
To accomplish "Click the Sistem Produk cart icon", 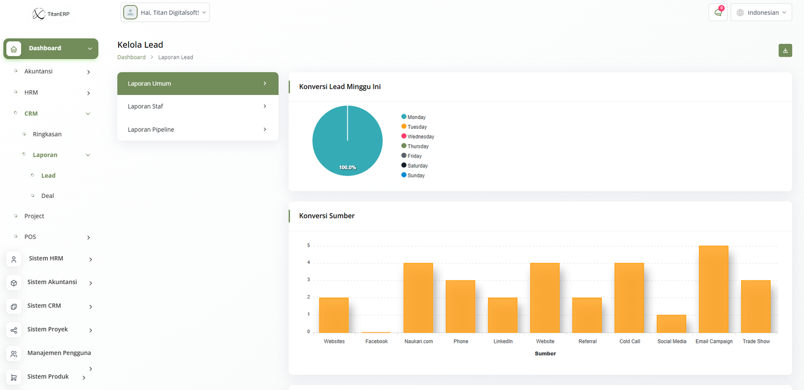I will [x=14, y=377].
